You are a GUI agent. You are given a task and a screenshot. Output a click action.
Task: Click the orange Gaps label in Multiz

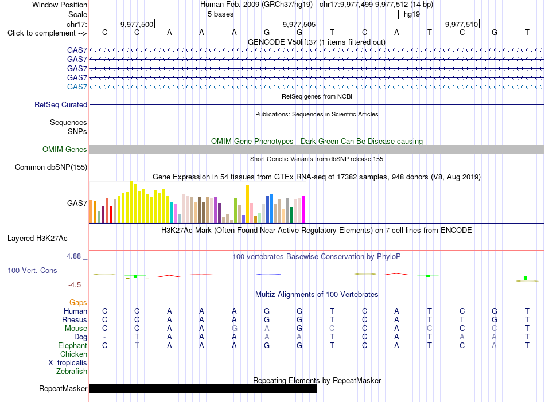78,303
